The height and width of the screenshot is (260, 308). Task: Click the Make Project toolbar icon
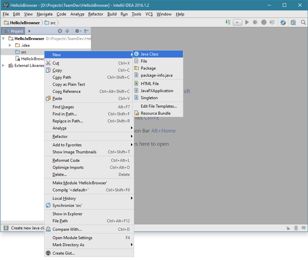[228, 22]
